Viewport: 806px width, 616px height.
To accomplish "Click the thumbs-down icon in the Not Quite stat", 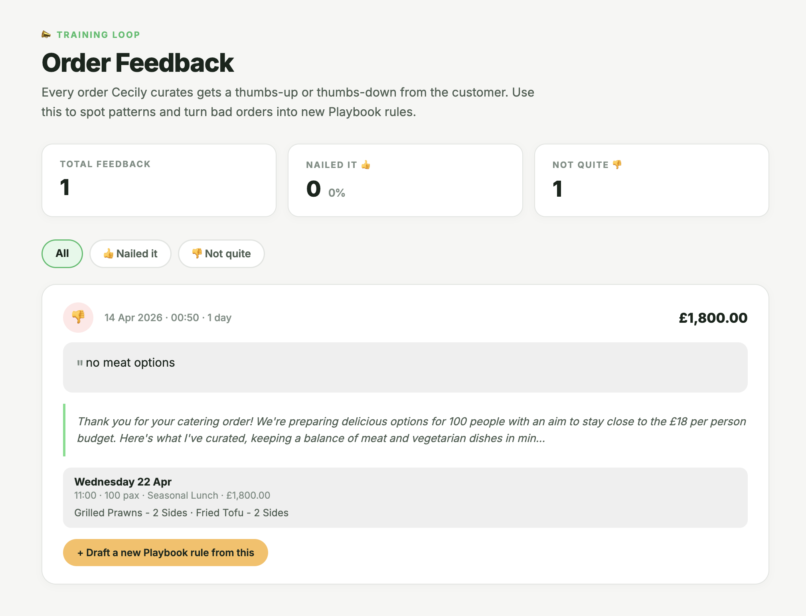I will point(617,164).
